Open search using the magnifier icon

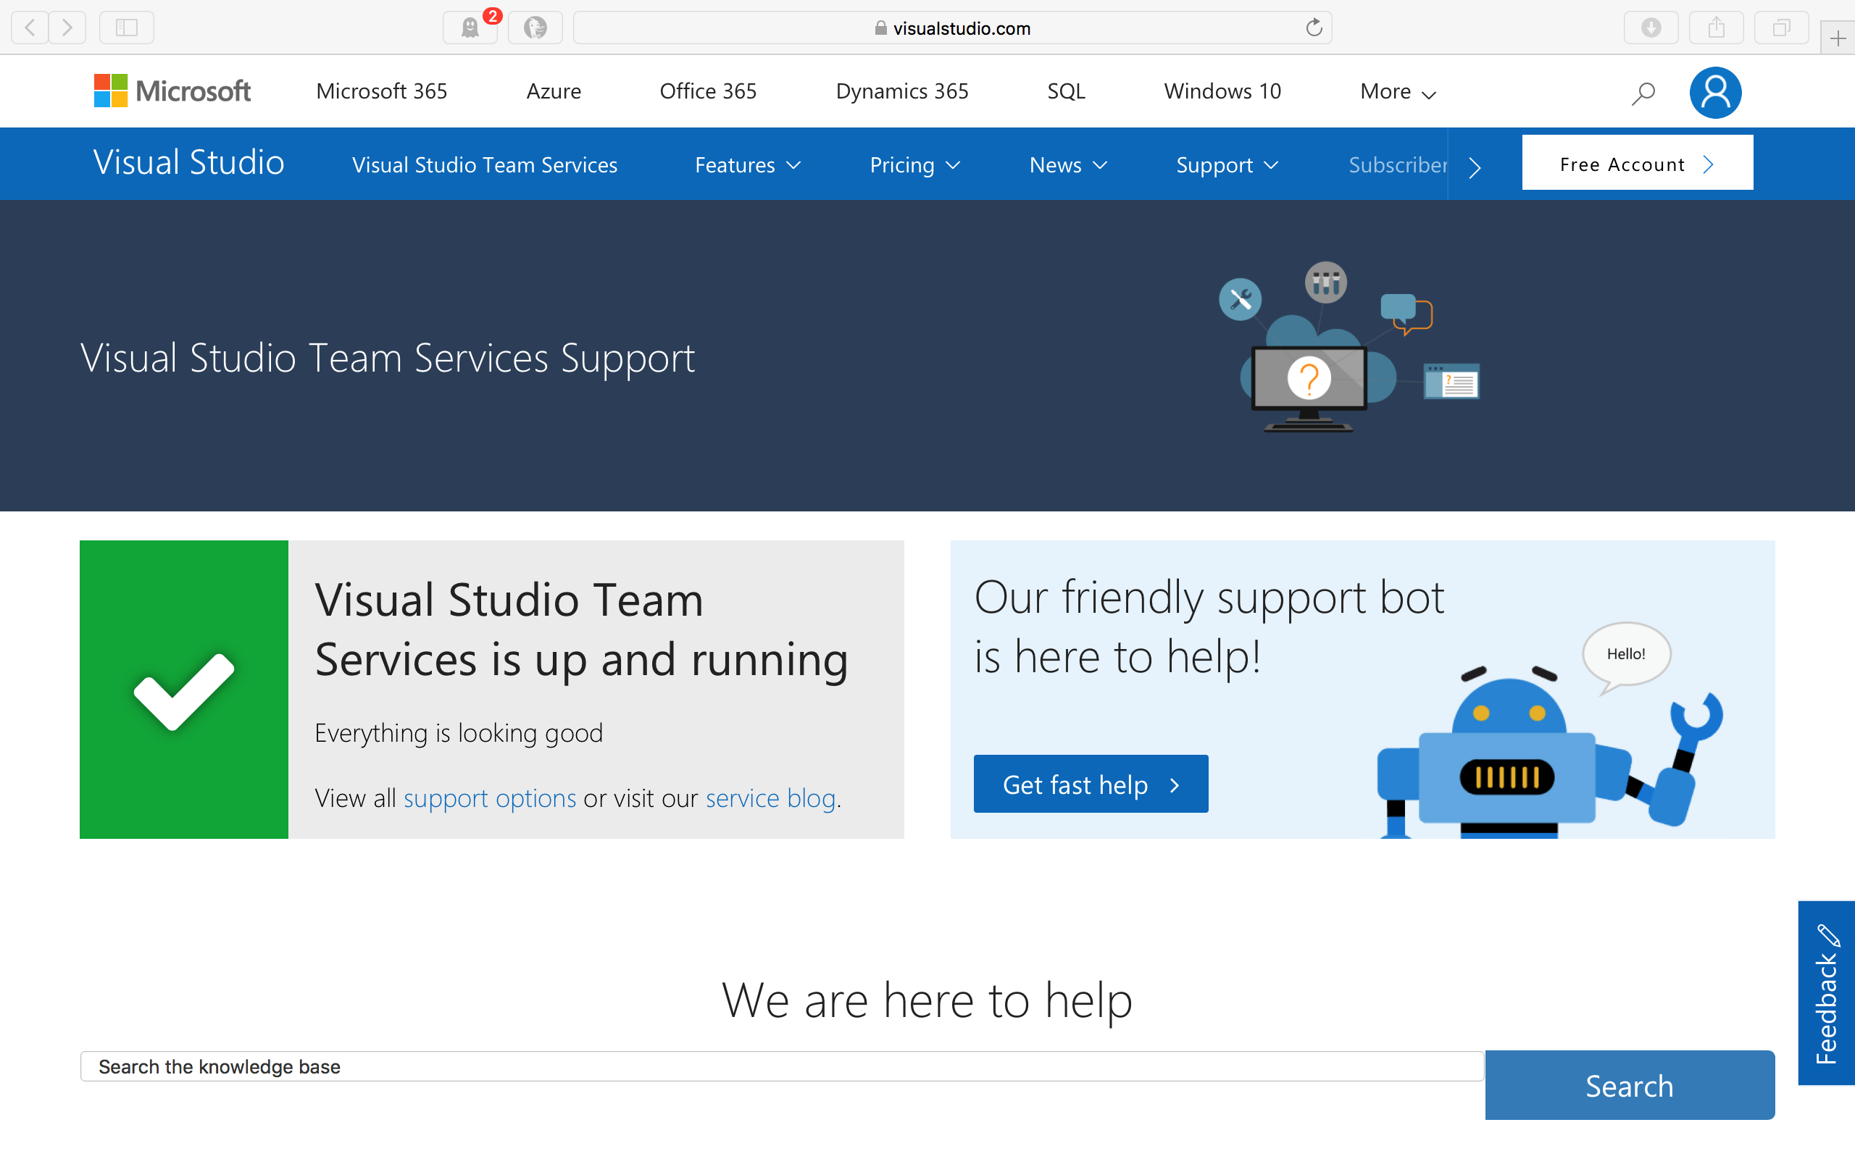pos(1643,92)
